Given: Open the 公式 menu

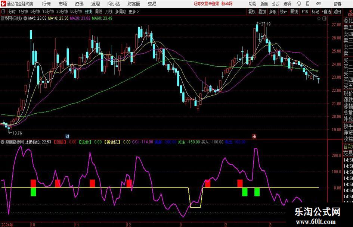Looking at the screenshot, I should pyautogui.click(x=275, y=4).
